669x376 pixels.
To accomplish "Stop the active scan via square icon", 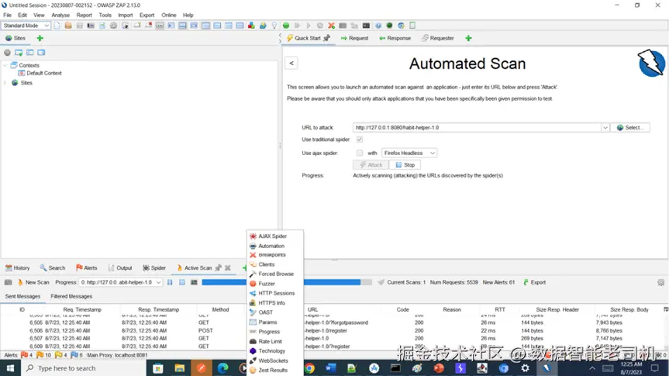I will pos(181,282).
